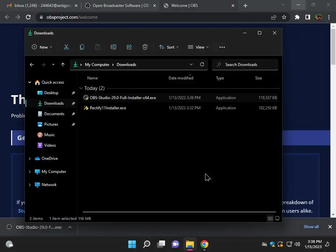Click the Chrome address bar URL

72,17
